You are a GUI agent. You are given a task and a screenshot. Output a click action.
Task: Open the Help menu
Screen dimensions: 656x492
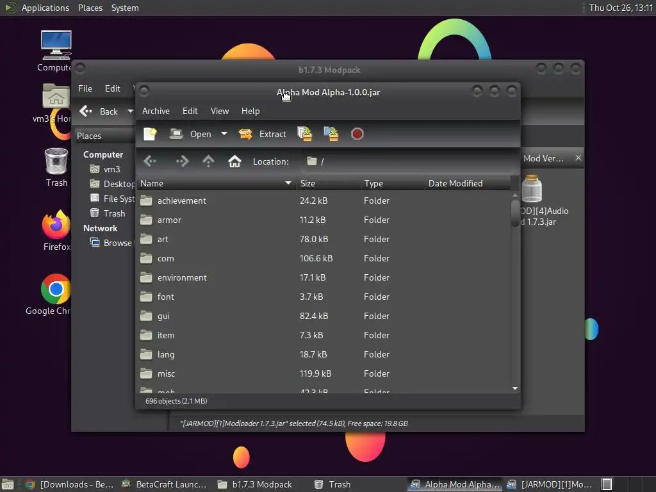(250, 111)
